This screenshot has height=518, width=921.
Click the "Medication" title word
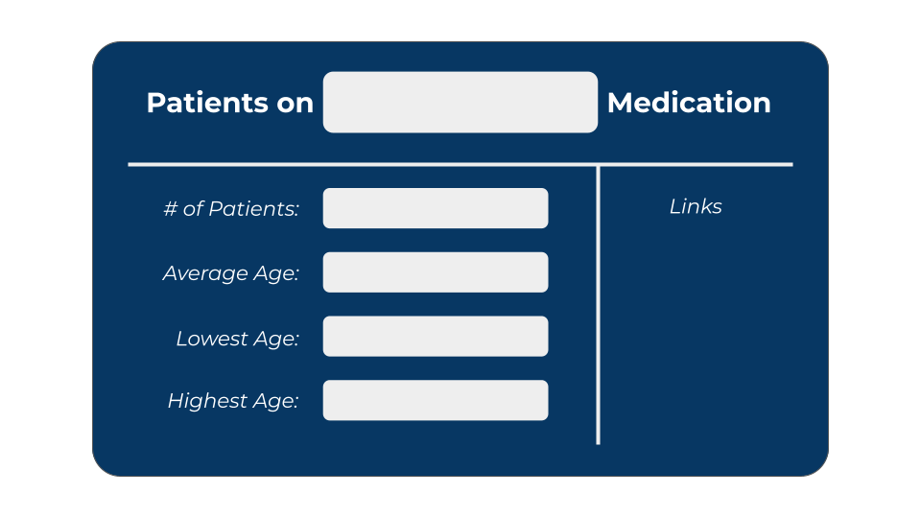689,103
